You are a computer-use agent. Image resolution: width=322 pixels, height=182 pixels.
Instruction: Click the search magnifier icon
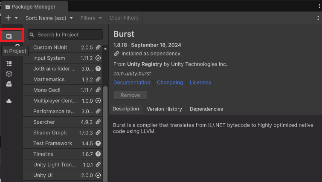point(32,35)
